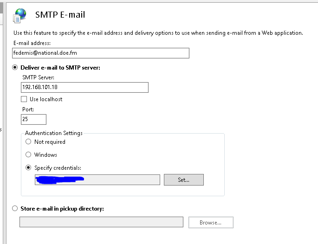
Task: Click the redacted credentials text box
Action: (x=97, y=180)
